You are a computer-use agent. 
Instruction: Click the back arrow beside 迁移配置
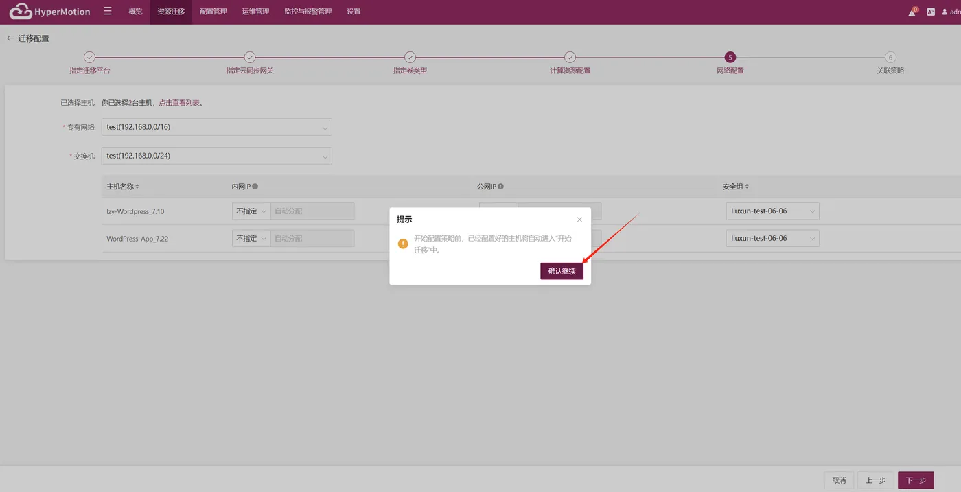[x=10, y=38]
